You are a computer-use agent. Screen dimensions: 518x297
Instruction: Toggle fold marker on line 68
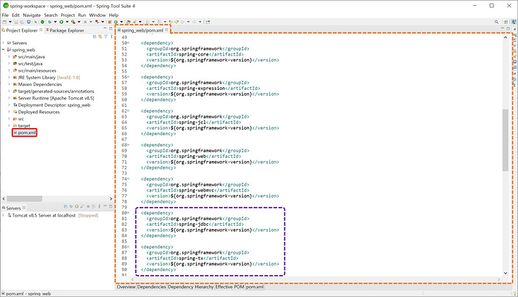coord(128,145)
